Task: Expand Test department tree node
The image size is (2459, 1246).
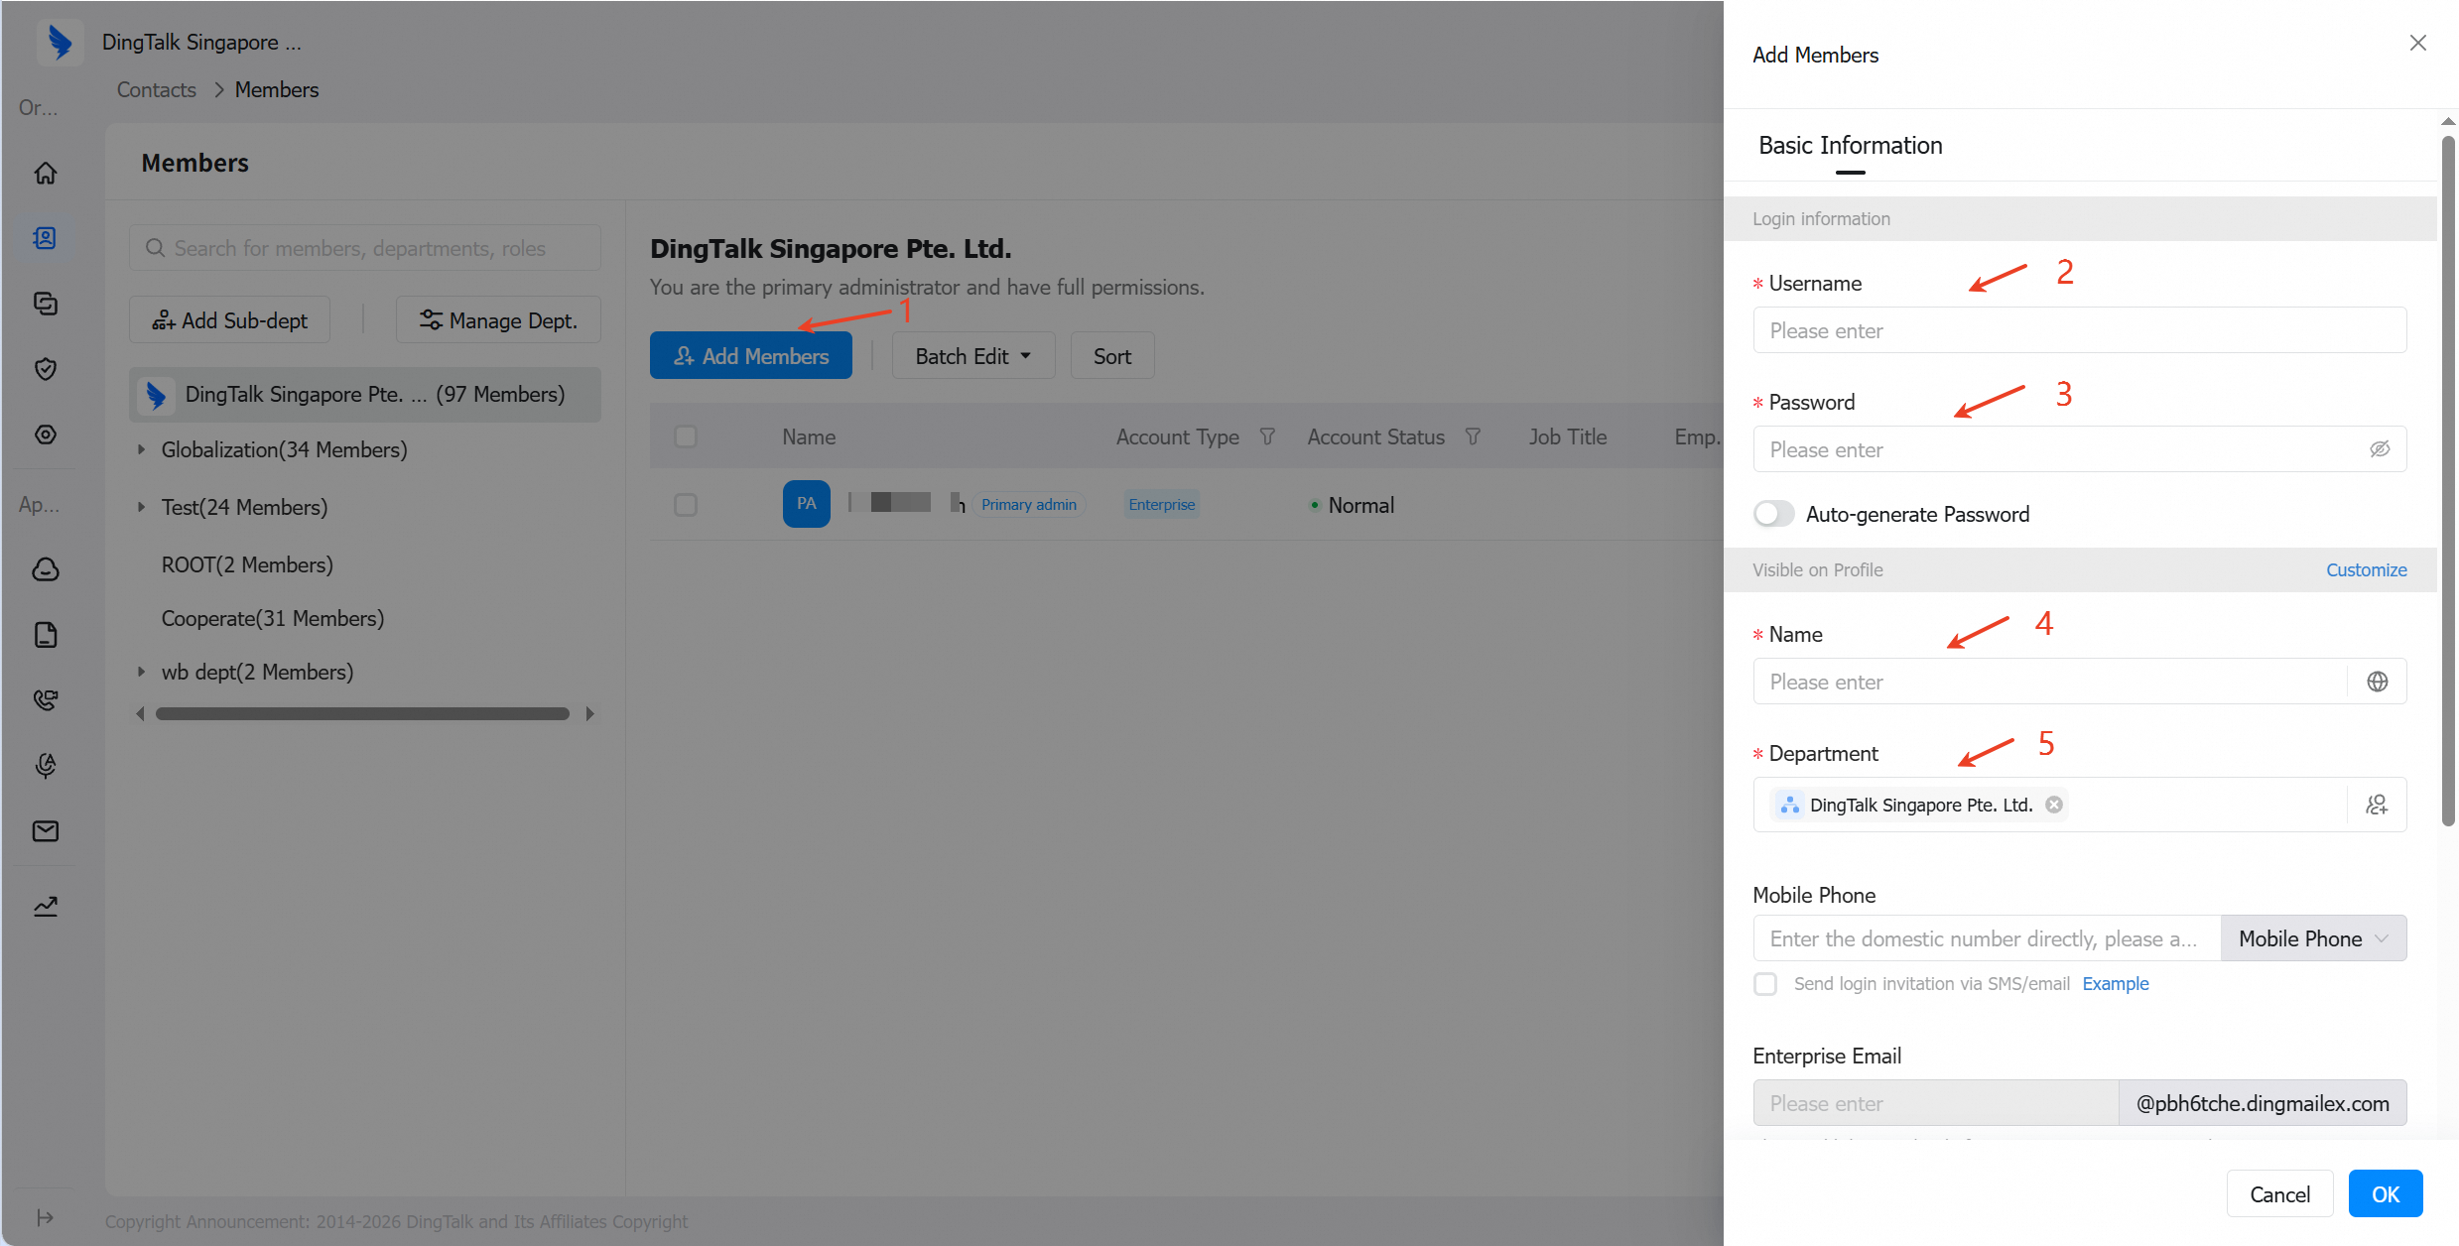Action: [x=141, y=508]
